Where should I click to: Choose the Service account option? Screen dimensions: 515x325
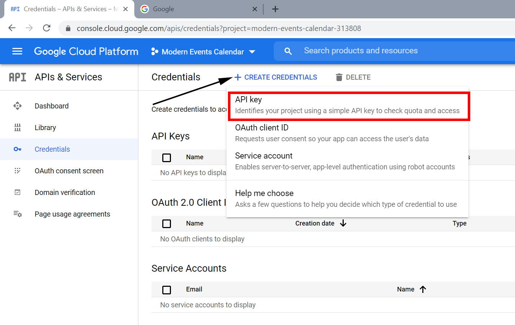[348, 161]
